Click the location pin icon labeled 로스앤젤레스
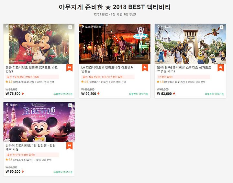 (x=83, y=27)
